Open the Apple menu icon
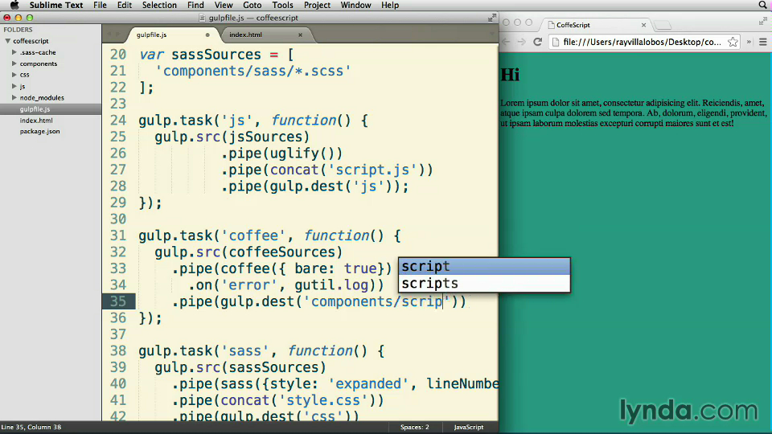The image size is (772, 434). click(14, 6)
